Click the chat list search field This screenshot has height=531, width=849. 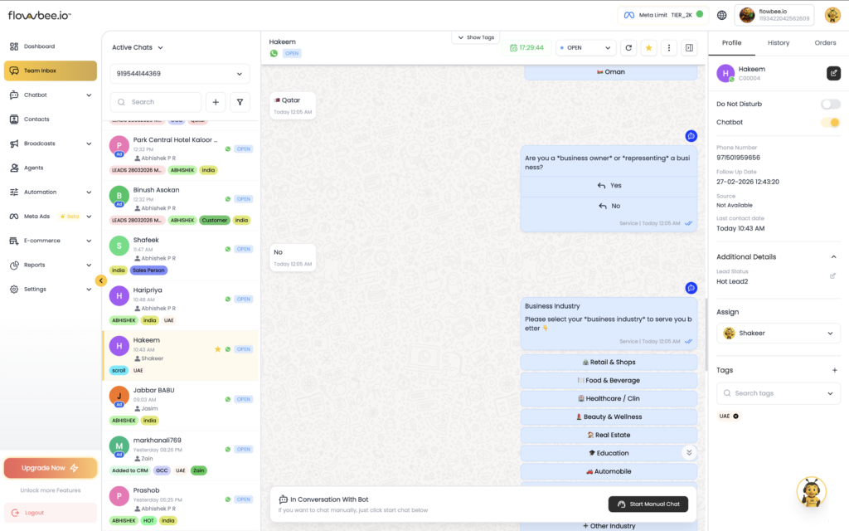[x=156, y=102]
